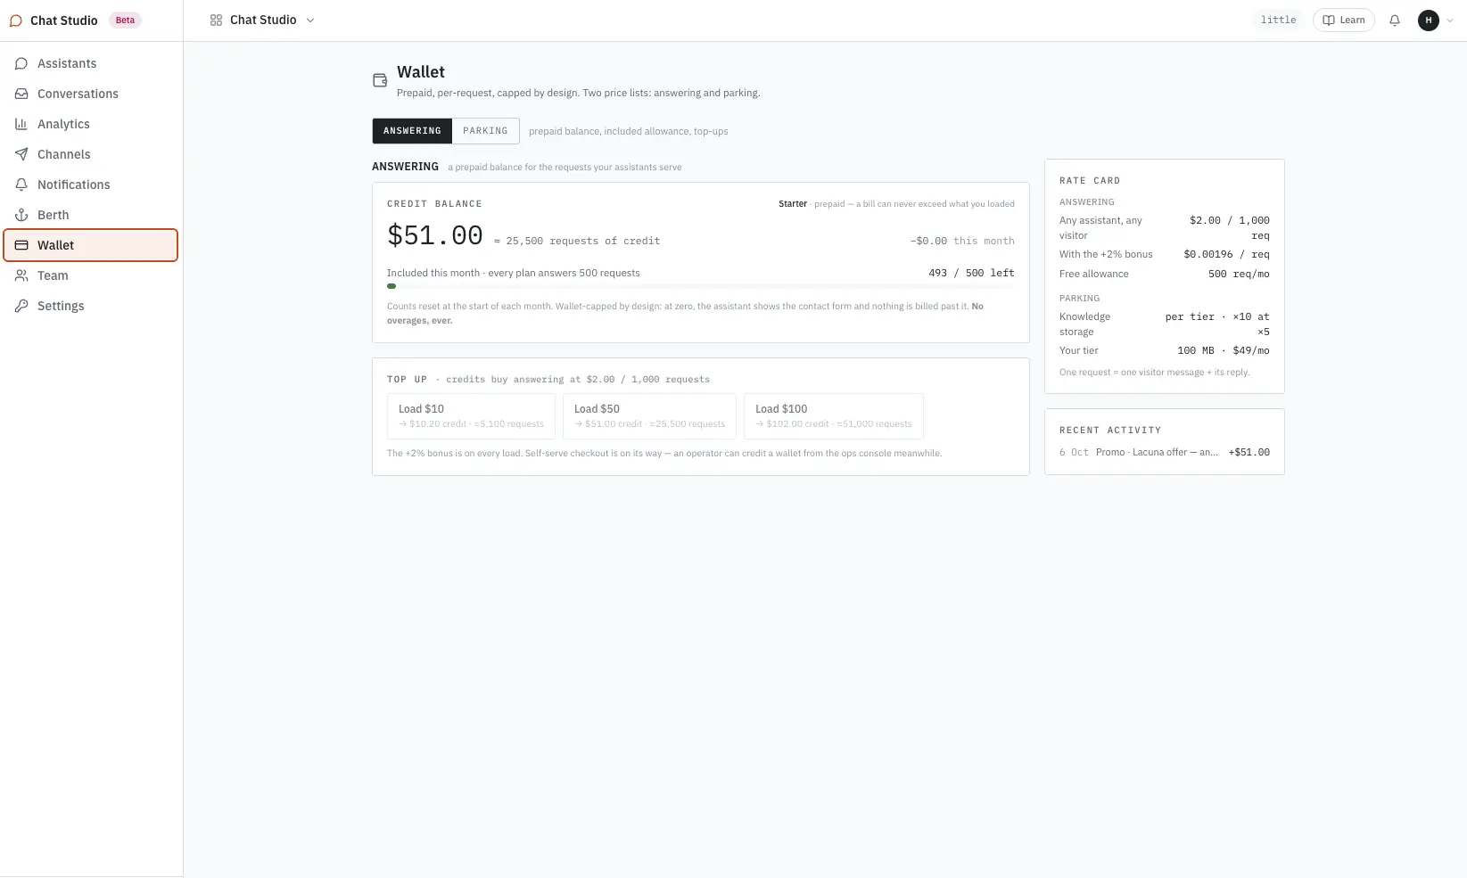1467x878 pixels.
Task: Click the Analytics bar chart icon
Action: tap(21, 124)
